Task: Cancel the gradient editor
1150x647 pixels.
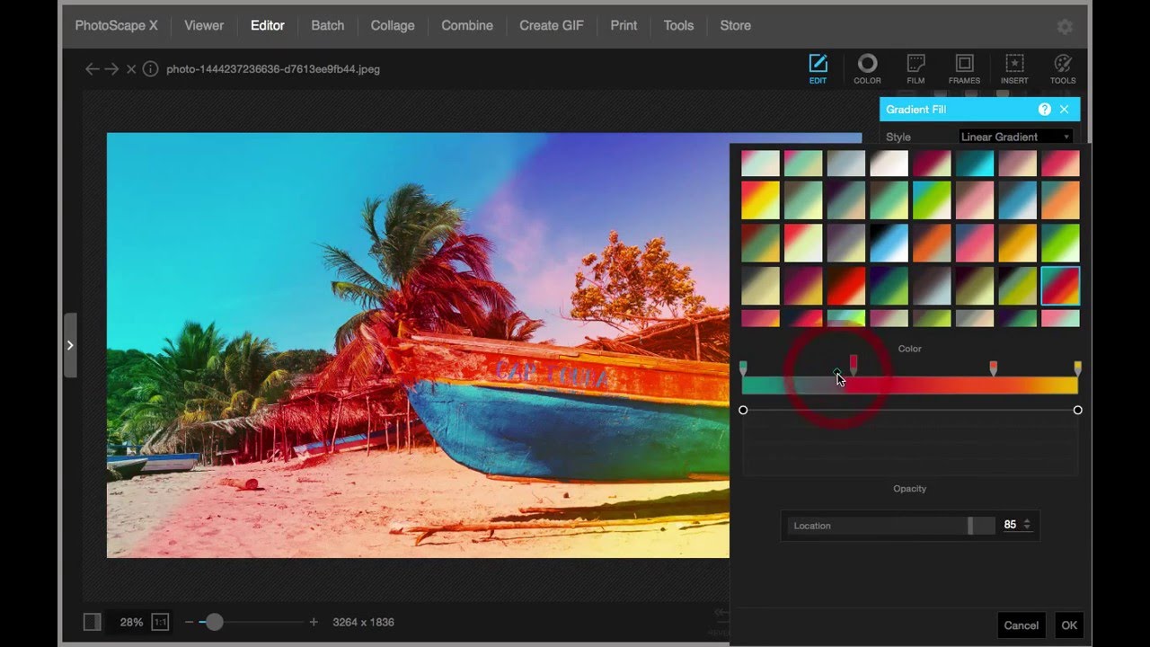Action: (1021, 625)
